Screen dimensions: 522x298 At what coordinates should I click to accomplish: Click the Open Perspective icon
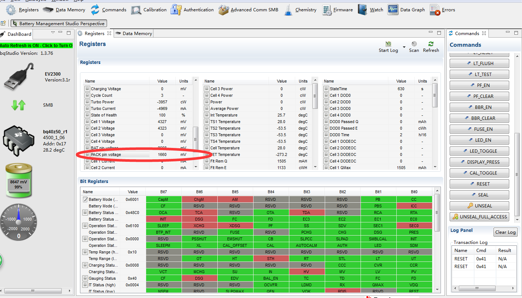click(x=3, y=23)
